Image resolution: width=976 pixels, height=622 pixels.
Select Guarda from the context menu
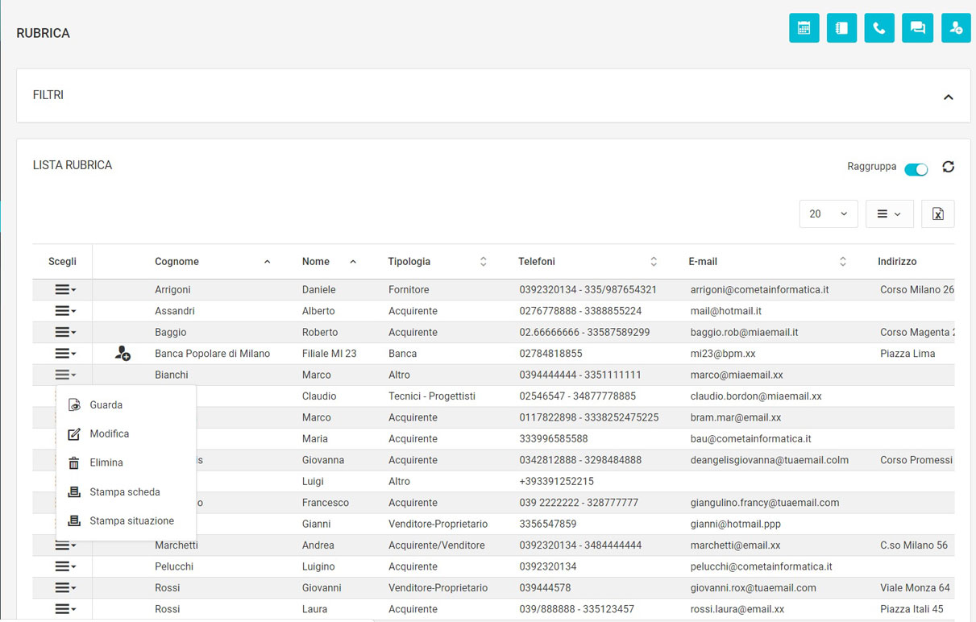pos(106,405)
